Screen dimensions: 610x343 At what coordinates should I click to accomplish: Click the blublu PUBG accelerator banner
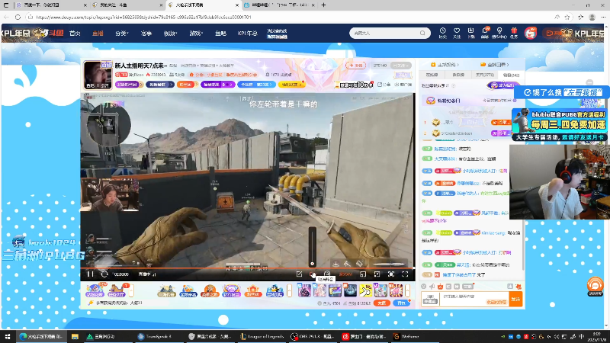[x=559, y=125]
